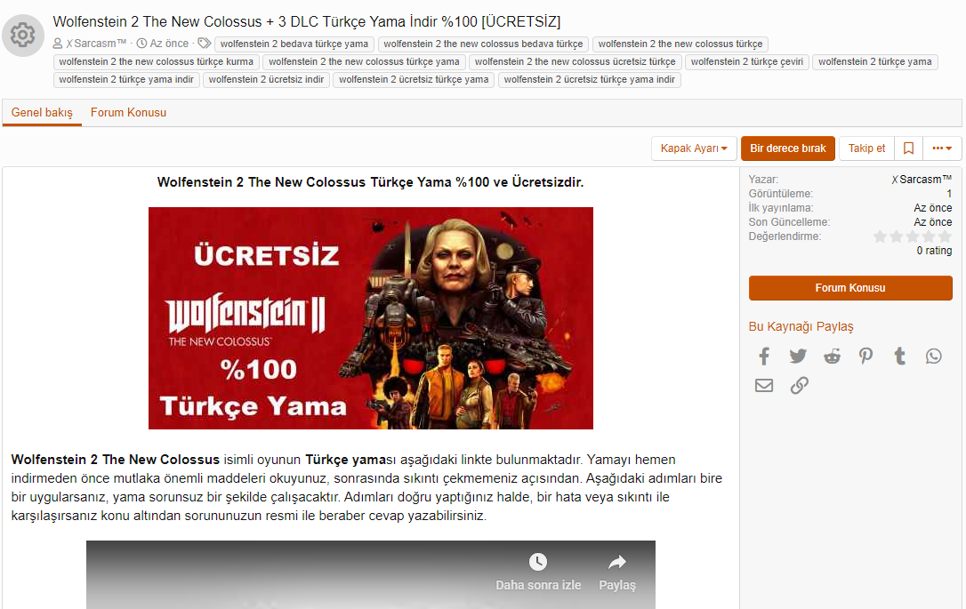The image size is (966, 609).
Task: Click the Bir derece bırak button
Action: (788, 148)
